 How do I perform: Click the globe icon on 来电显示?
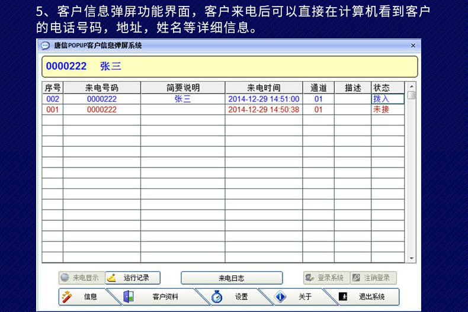pyautogui.click(x=65, y=278)
